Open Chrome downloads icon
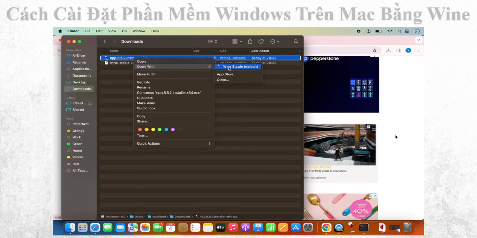477x238 pixels. coord(388,50)
